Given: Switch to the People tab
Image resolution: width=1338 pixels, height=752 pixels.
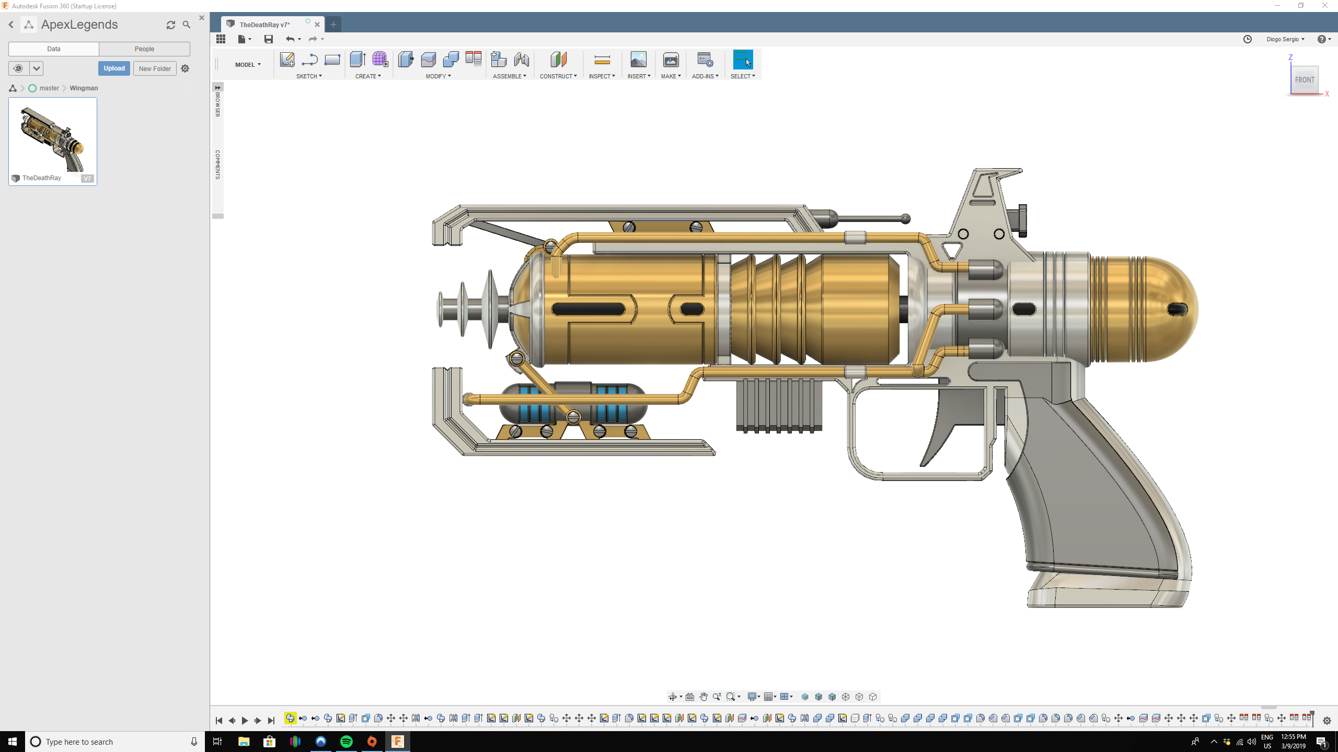Looking at the screenshot, I should coord(144,49).
